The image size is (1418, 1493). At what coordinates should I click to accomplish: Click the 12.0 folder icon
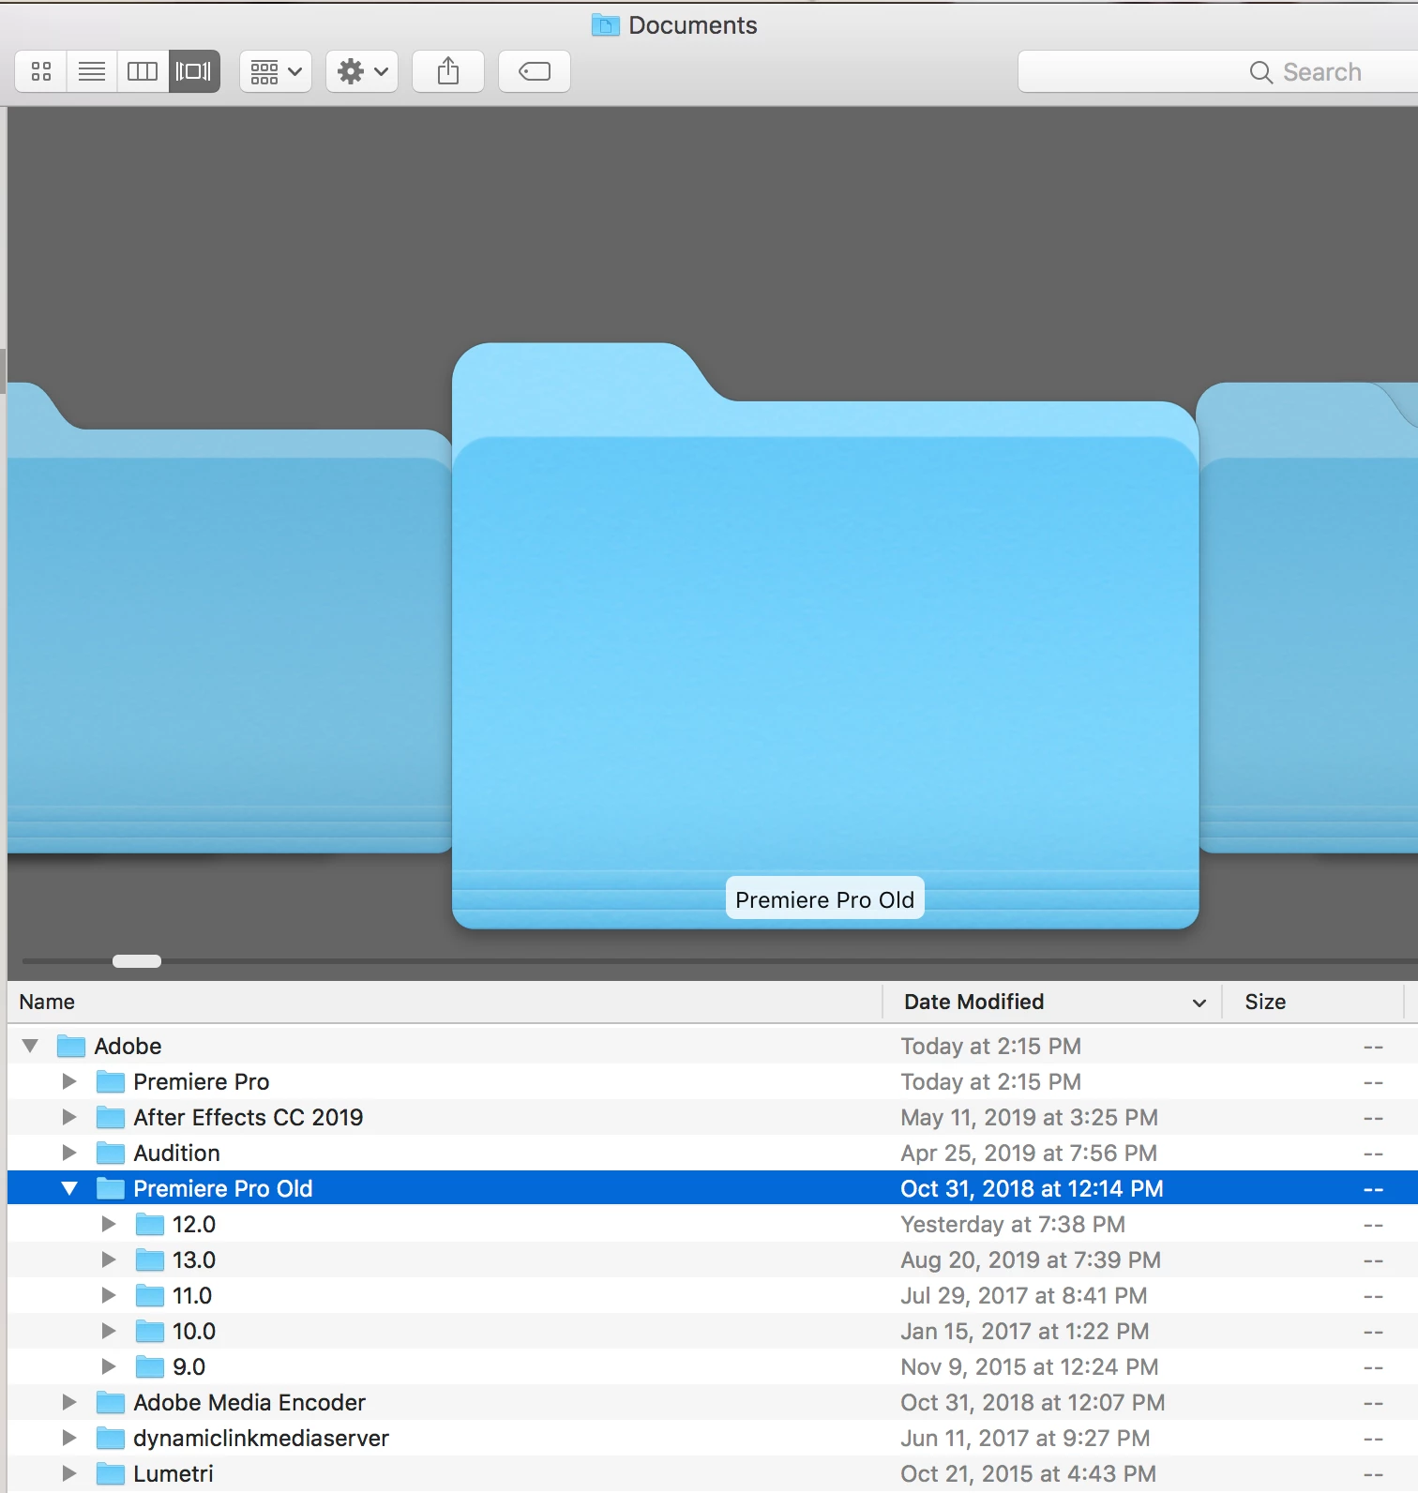click(x=150, y=1224)
